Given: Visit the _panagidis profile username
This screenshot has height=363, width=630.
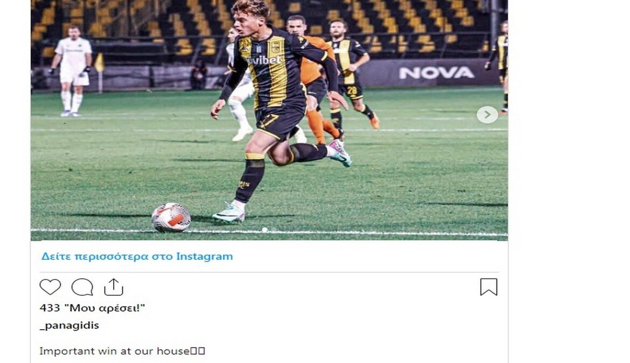Looking at the screenshot, I should click(x=69, y=325).
